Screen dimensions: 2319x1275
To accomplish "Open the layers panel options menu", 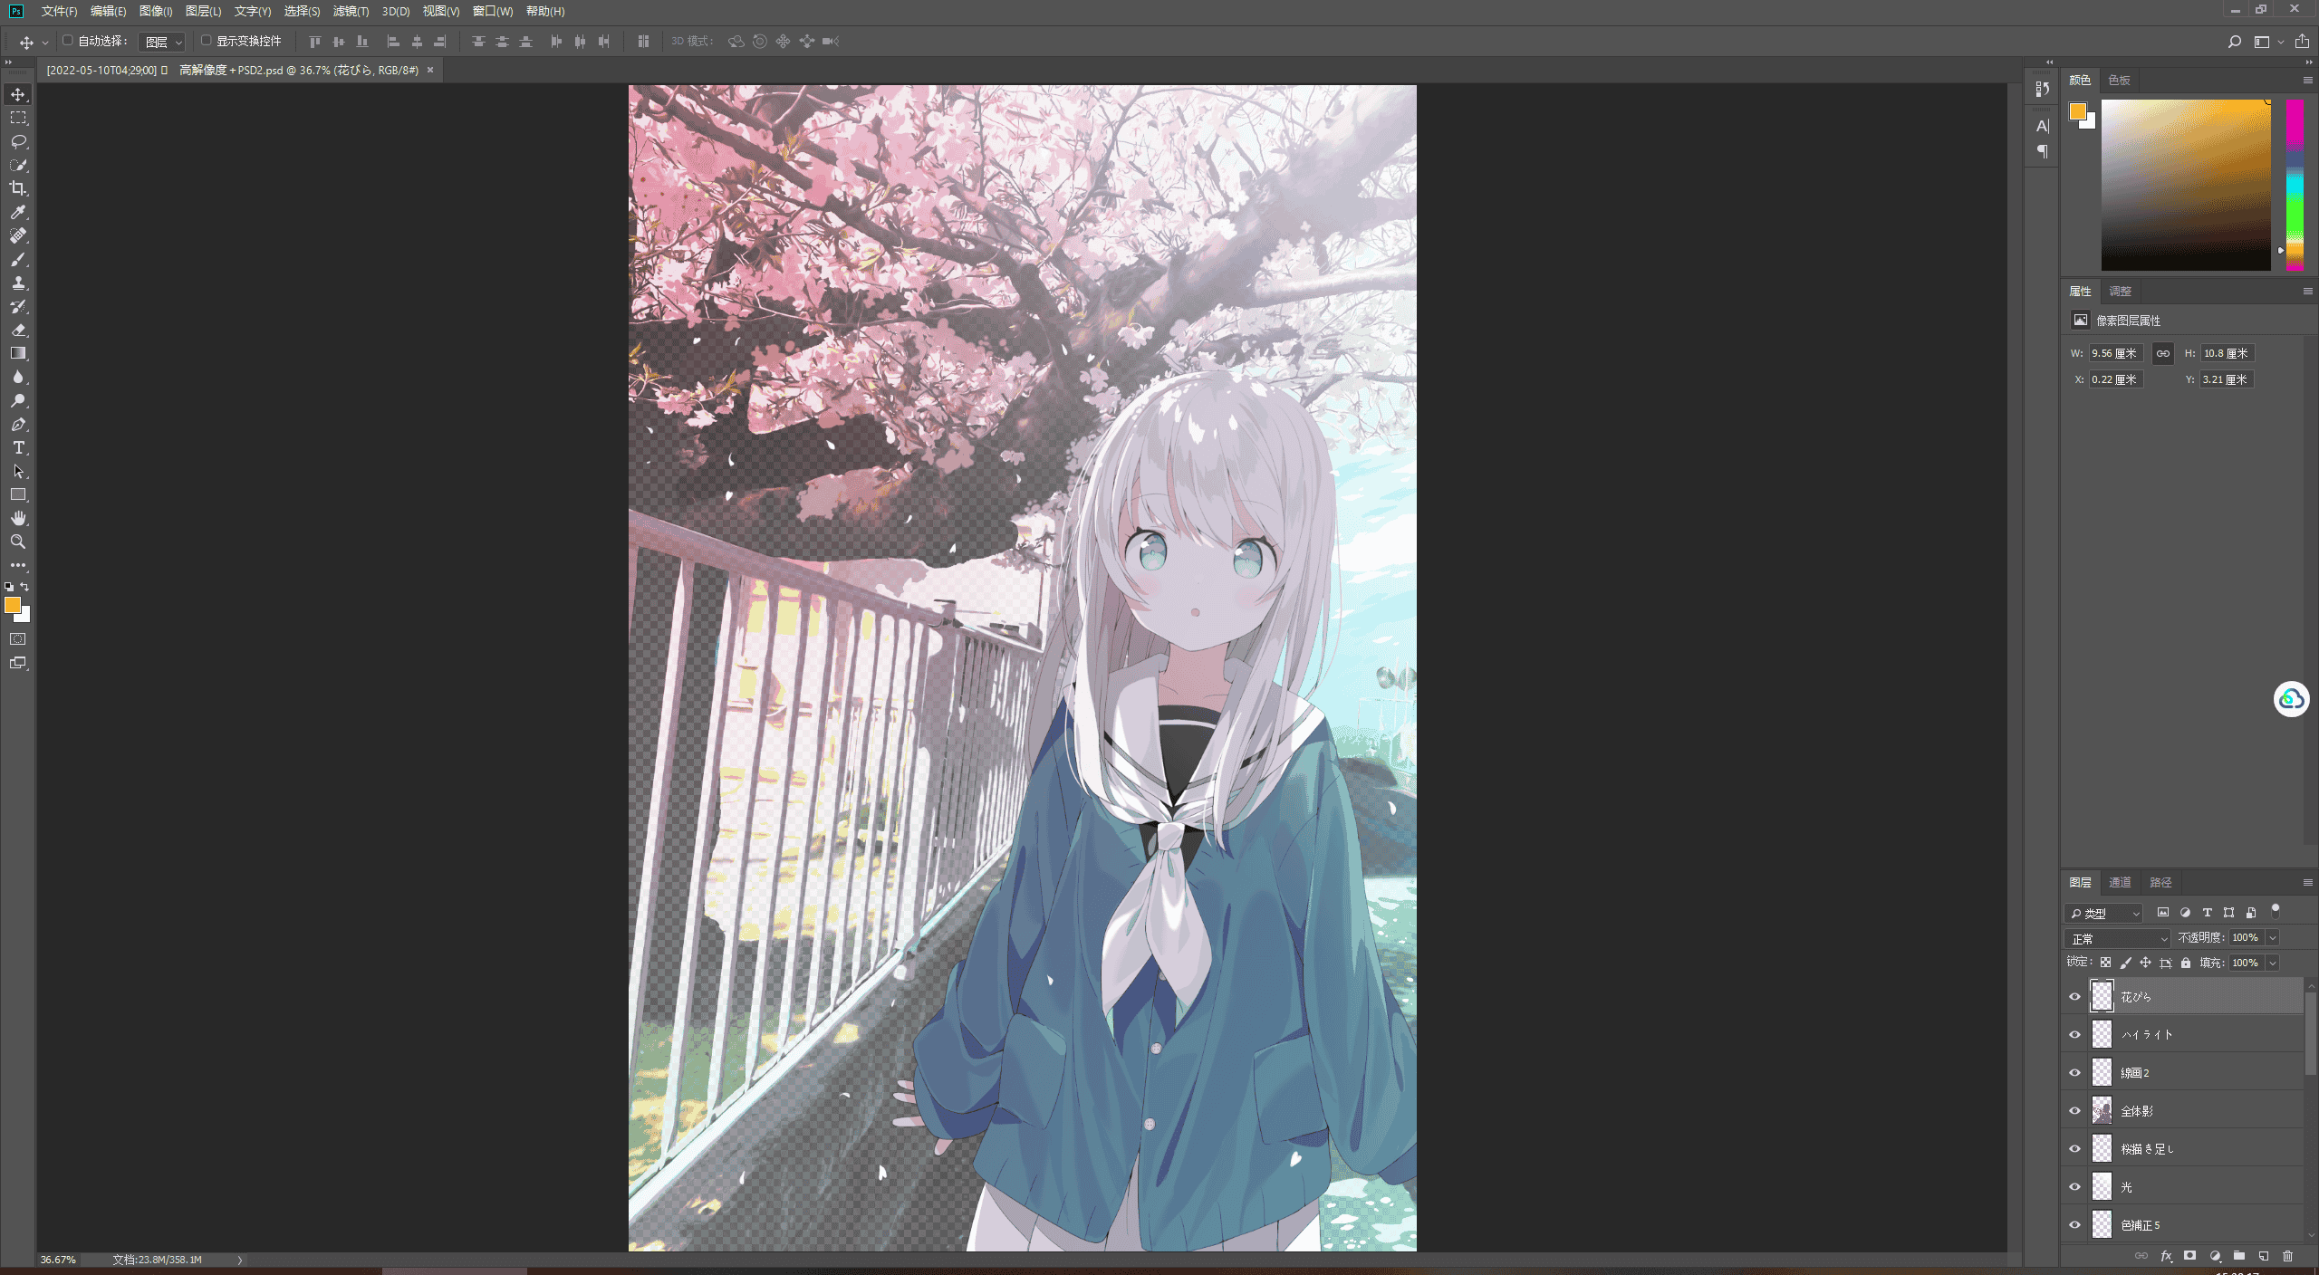I will click(x=2307, y=883).
